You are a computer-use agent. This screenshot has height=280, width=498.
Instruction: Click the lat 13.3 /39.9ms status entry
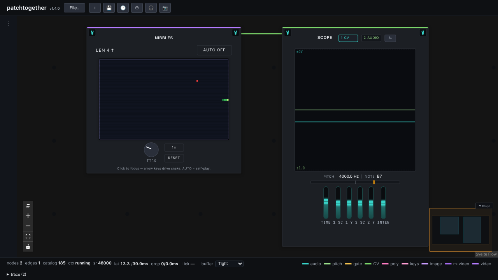tap(131, 264)
